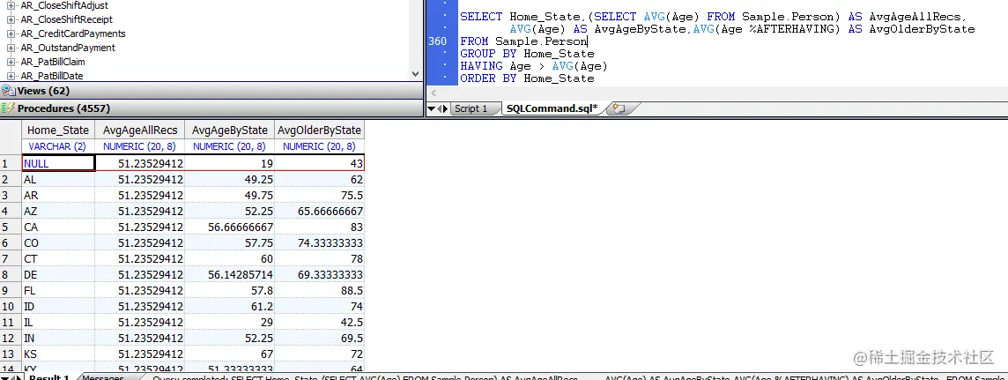Screen dimensions: 1008x380
Task: Click the new editor tab icon
Action: click(619, 108)
